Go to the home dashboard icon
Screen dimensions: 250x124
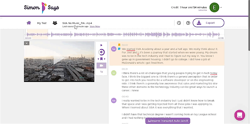(29, 23)
